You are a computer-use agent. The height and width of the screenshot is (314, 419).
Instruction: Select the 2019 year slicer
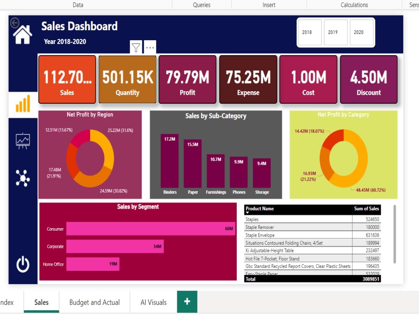pyautogui.click(x=335, y=32)
